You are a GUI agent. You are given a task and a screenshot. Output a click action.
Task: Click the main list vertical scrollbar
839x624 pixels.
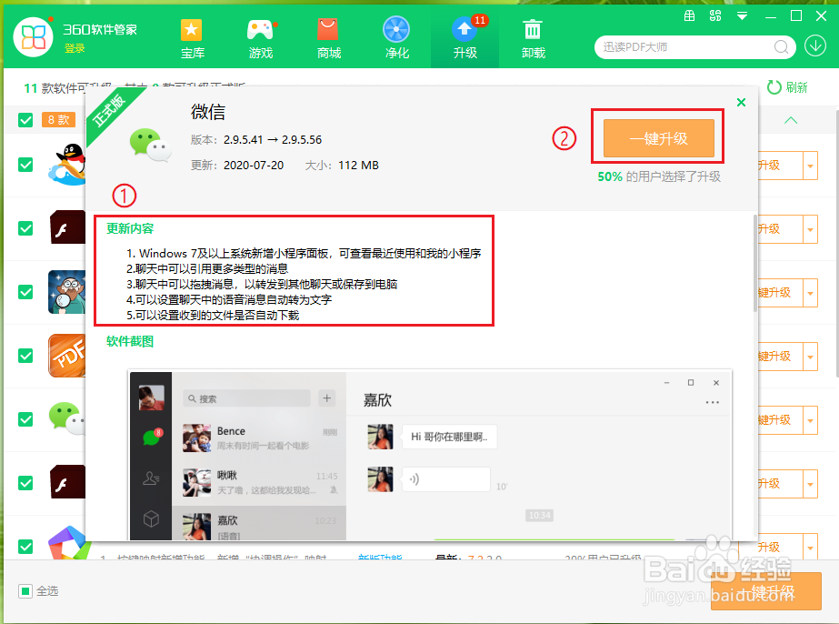[x=836, y=244]
